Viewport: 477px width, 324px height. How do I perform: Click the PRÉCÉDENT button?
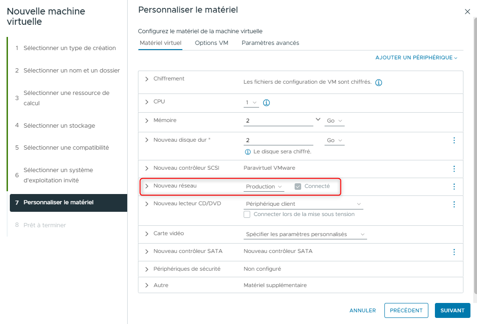(406, 310)
